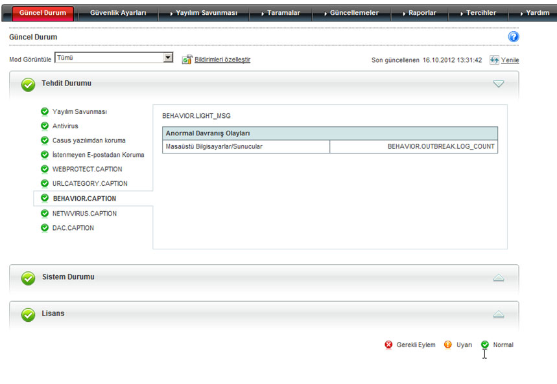
Task: Expand the Lisans section
Action: (498, 314)
